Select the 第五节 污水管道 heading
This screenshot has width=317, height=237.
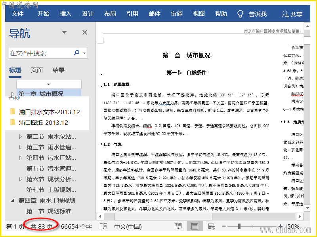(51, 169)
